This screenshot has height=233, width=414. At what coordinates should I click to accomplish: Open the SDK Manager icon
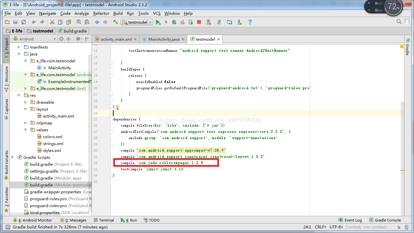coord(240,22)
